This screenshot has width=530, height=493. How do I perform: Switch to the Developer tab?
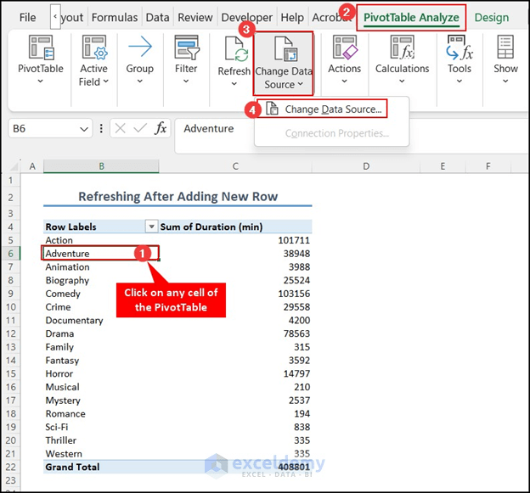click(247, 18)
